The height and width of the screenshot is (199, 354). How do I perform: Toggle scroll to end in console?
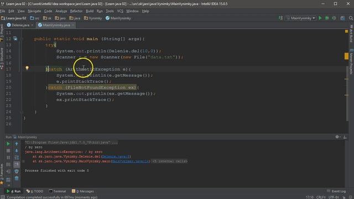coord(17,165)
